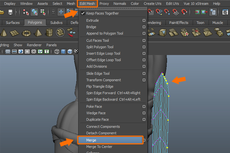Enable textured display checkered ball icon
230x153 pixels.
(x=76, y=52)
